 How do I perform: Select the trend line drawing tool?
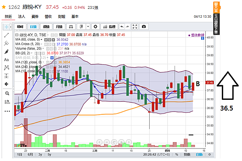click(x=6, y=35)
